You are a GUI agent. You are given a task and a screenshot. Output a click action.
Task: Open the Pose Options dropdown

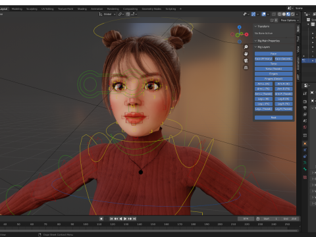pos(290,20)
